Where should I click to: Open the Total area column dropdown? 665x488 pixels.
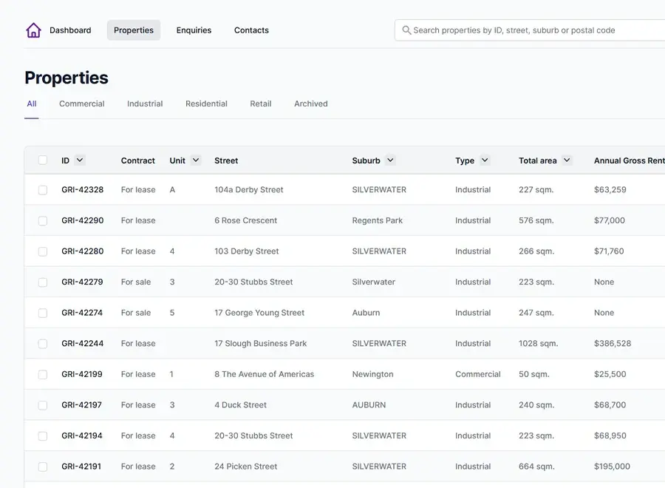click(x=567, y=160)
